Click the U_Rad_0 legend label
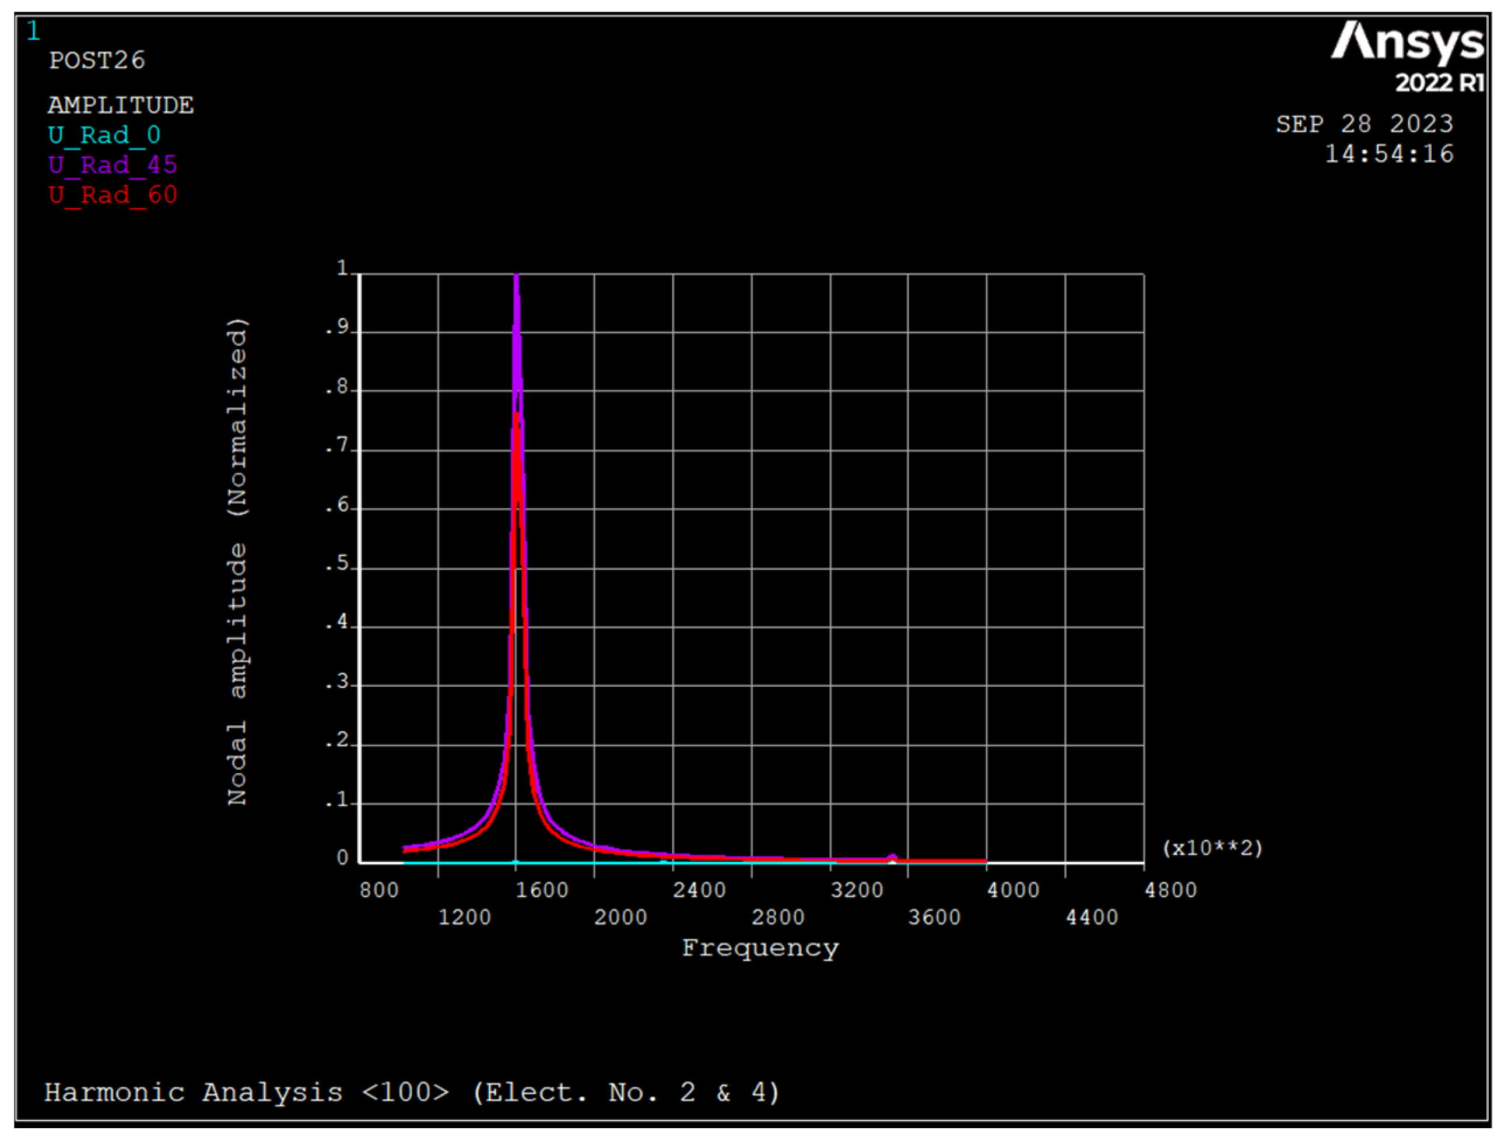The height and width of the screenshot is (1141, 1508). [x=104, y=135]
